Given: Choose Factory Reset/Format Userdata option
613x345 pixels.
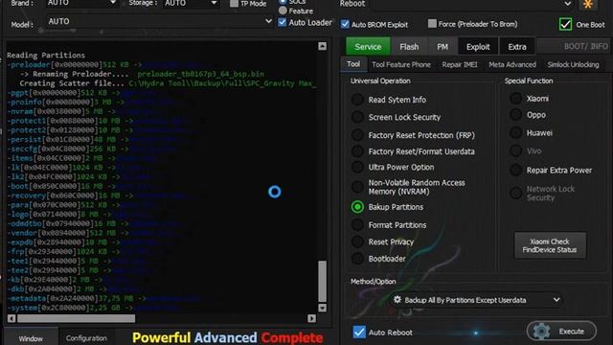Looking at the screenshot, I should (357, 151).
